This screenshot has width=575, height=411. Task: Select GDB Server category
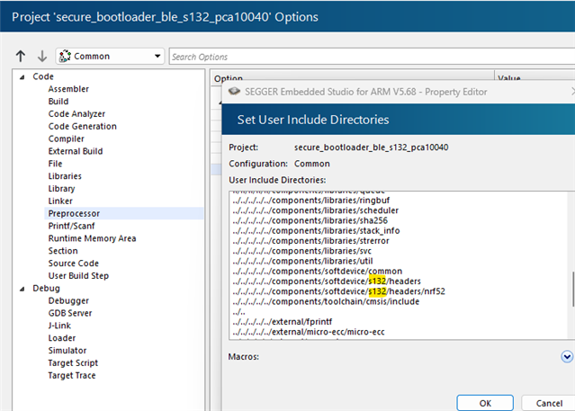coord(70,314)
